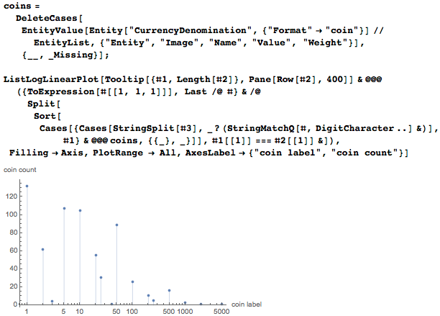440x316 pixels.
Task: Click the Tooltip function name
Action: tap(124, 79)
